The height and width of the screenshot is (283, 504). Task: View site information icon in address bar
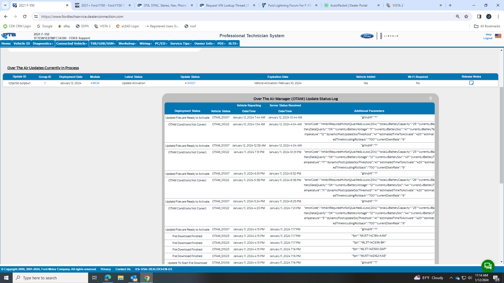(x=36, y=17)
